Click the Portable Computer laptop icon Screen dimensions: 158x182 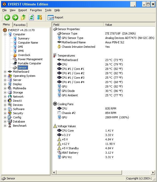(15, 63)
